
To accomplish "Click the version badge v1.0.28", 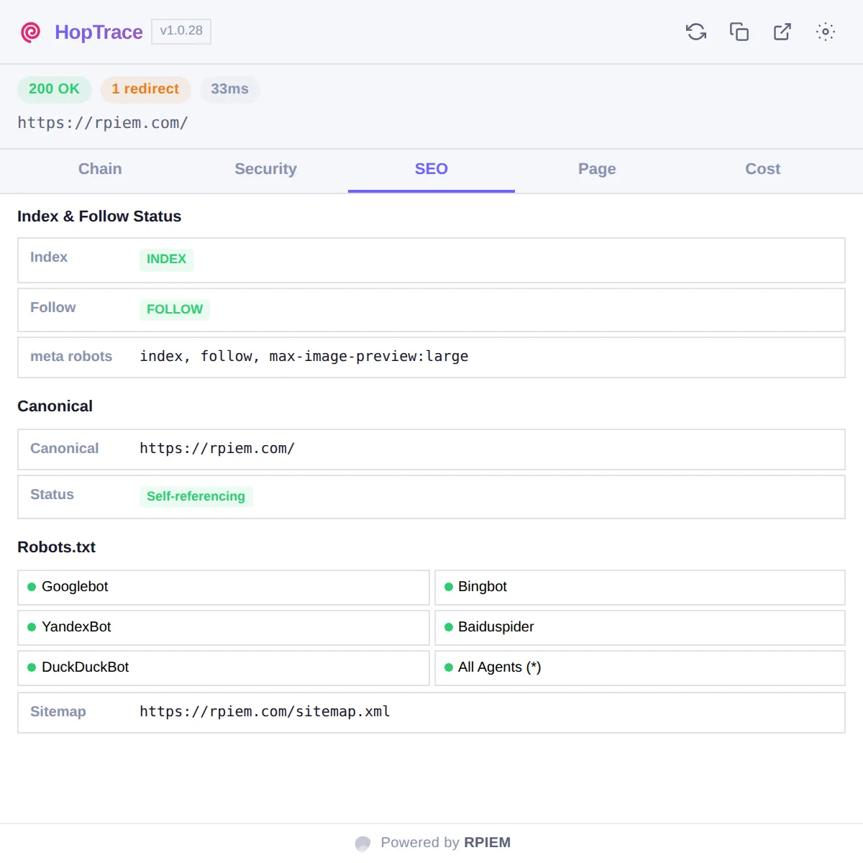I will (x=181, y=31).
